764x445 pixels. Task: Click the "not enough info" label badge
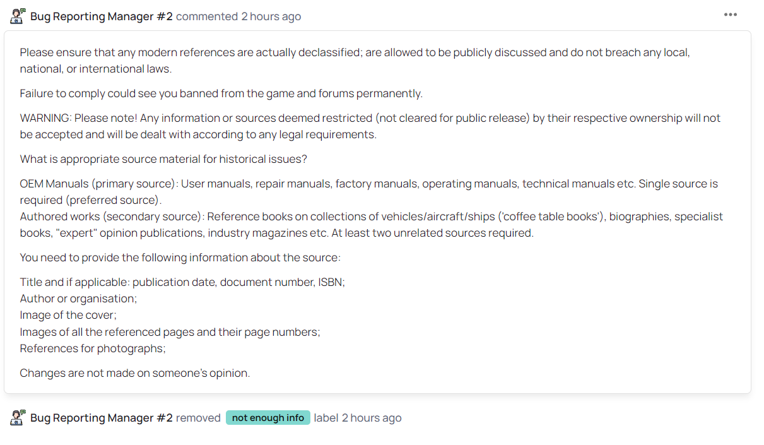pyautogui.click(x=268, y=418)
